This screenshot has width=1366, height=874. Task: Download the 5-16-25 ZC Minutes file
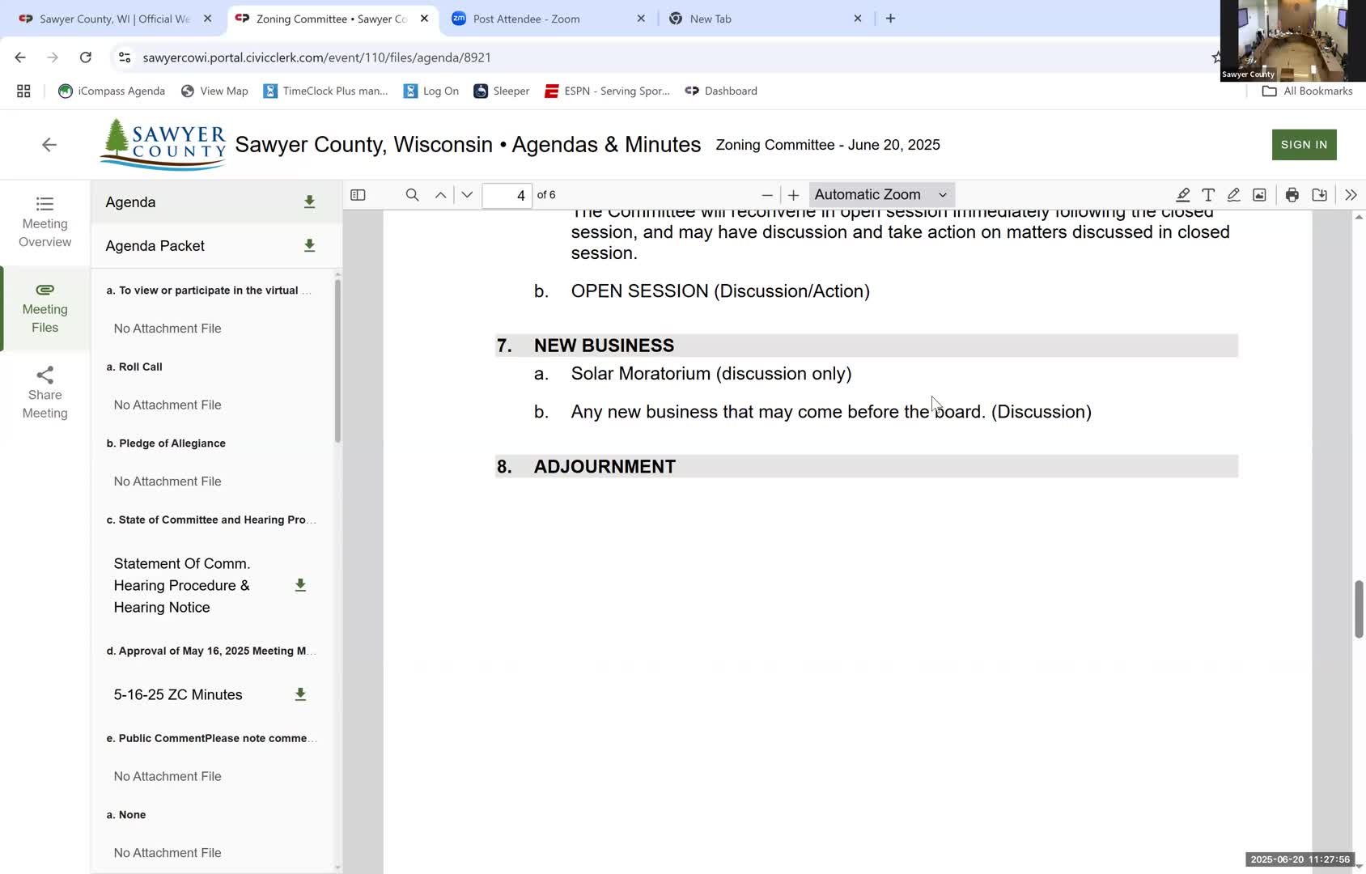(x=300, y=694)
